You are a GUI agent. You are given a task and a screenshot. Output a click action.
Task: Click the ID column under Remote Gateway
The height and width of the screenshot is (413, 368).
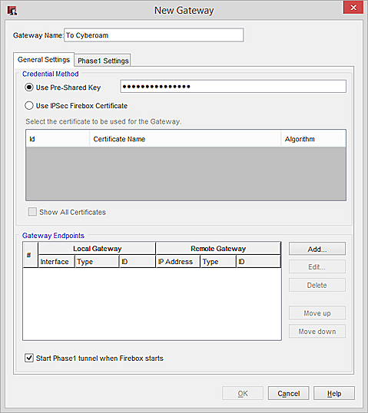259,262
